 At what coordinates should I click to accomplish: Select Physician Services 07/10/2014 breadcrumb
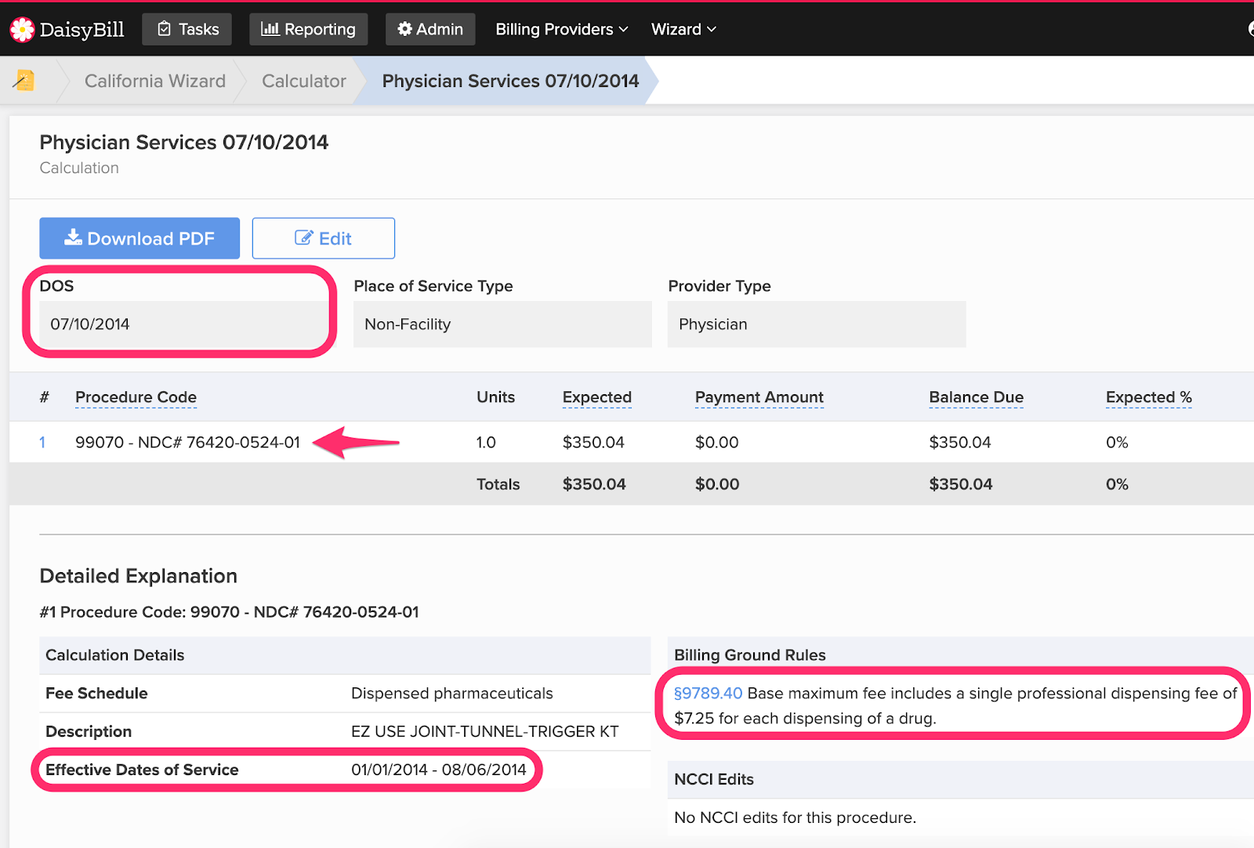tap(510, 81)
